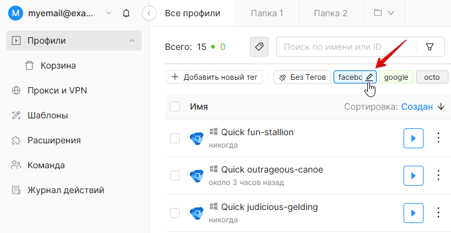Viewport: 451px width, 233px height.
Task: Select the Без Тегов filter
Action: [302, 77]
